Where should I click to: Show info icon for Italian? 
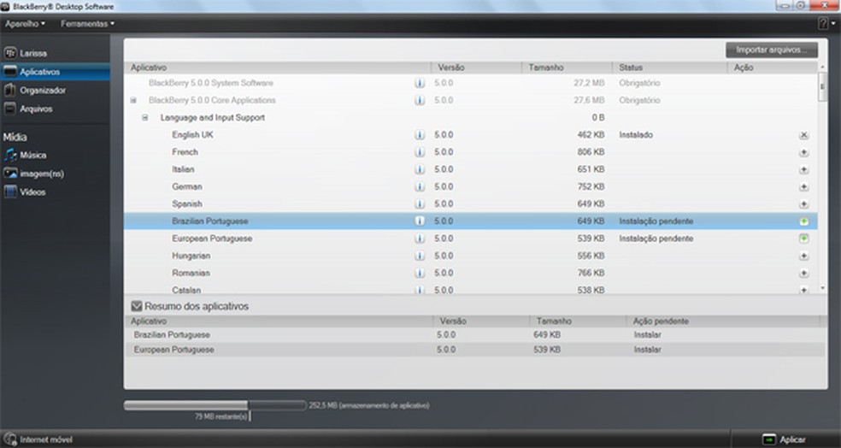(x=420, y=169)
